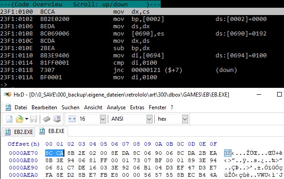Open the Fenster menu

tap(158, 107)
